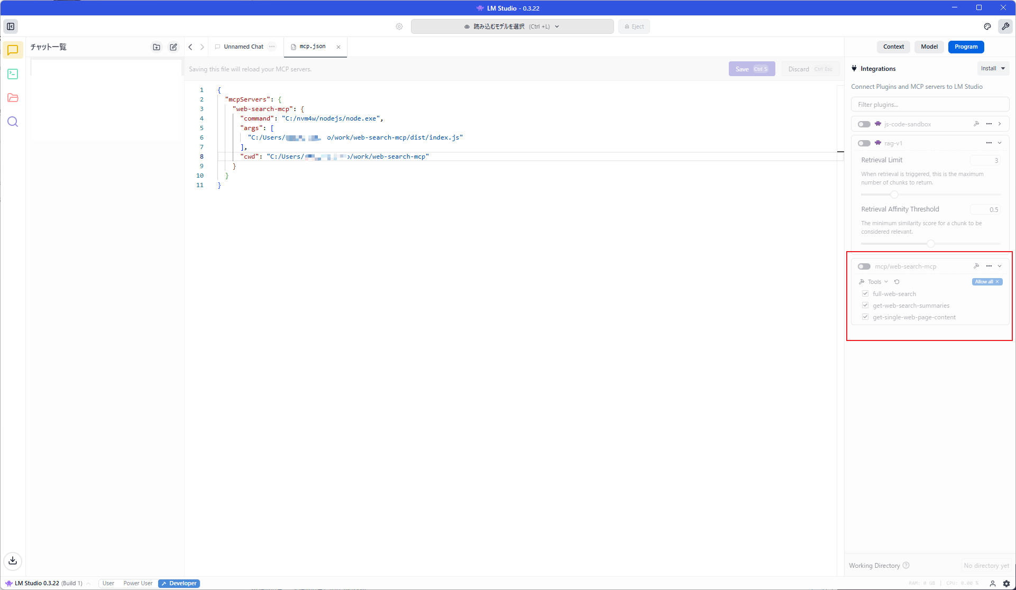Screen dimensions: 1016x590
Task: Adjust the Retrieval Limit slider
Action: coord(894,195)
